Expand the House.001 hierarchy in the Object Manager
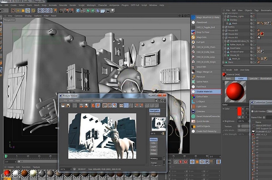Image resolution: width=272 pixels, height=180 pixels. click(x=223, y=37)
